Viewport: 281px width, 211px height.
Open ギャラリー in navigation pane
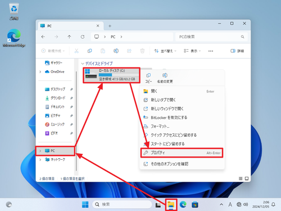[53, 63]
